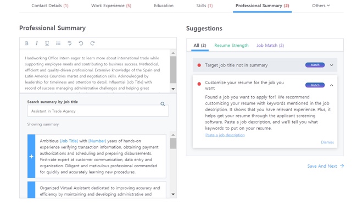Click the summary editor scrollbar down arrow
The width and height of the screenshot is (357, 209).
173,89
